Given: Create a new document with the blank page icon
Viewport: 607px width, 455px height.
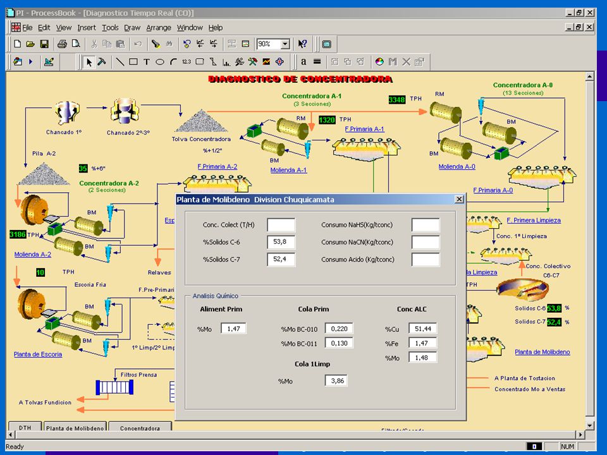Looking at the screenshot, I should coord(18,44).
